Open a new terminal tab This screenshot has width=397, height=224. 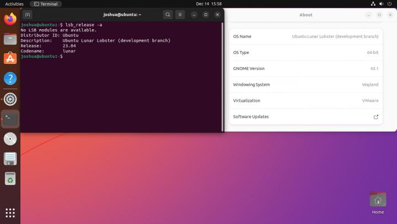(x=28, y=14)
